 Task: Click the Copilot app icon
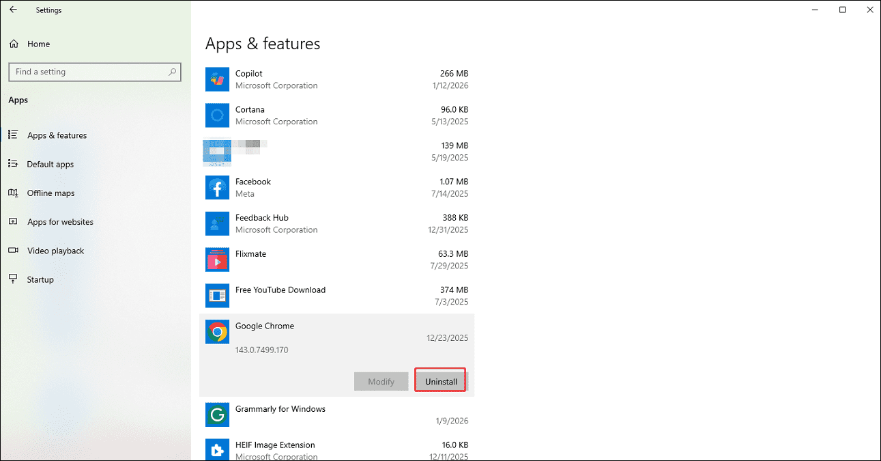[x=217, y=79]
